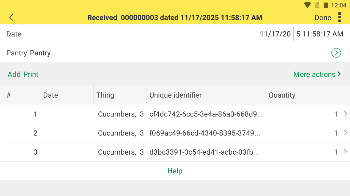Click Done in the title bar

(x=323, y=17)
